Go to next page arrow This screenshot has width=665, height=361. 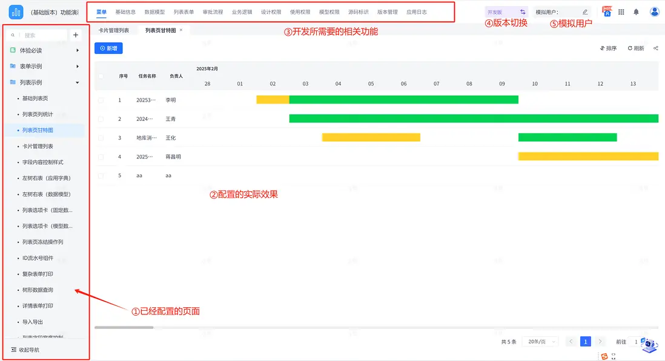tap(600, 342)
